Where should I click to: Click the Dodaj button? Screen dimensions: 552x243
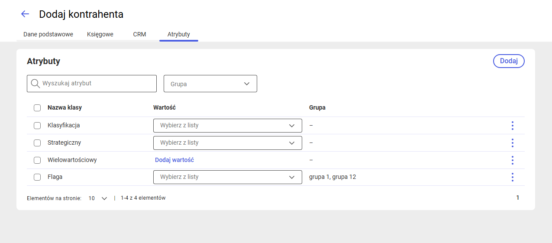(x=509, y=61)
